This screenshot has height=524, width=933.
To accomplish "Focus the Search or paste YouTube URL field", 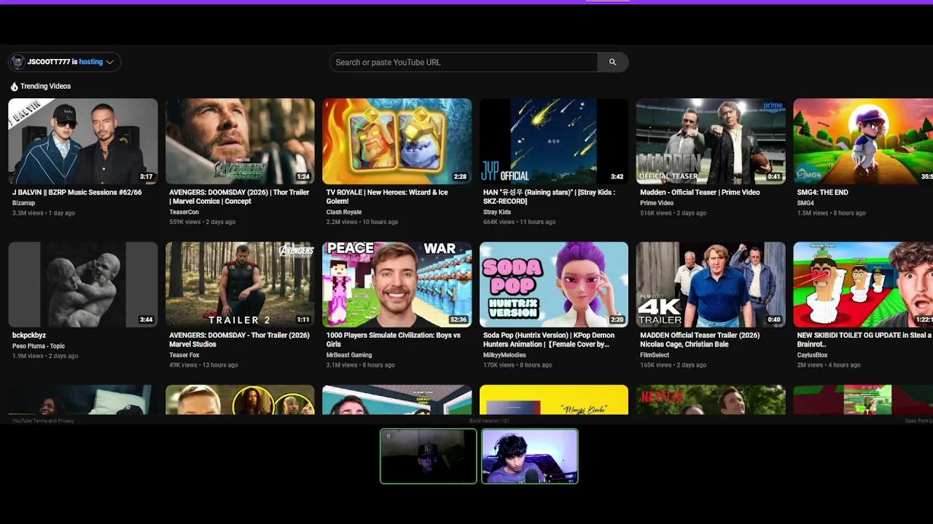I will 464,63.
